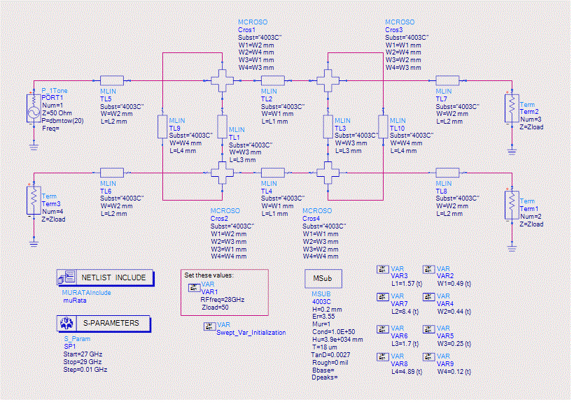The height and width of the screenshot is (404, 574).
Task: Select the Swept_Var_Initialization VAR icon
Action: tap(209, 326)
